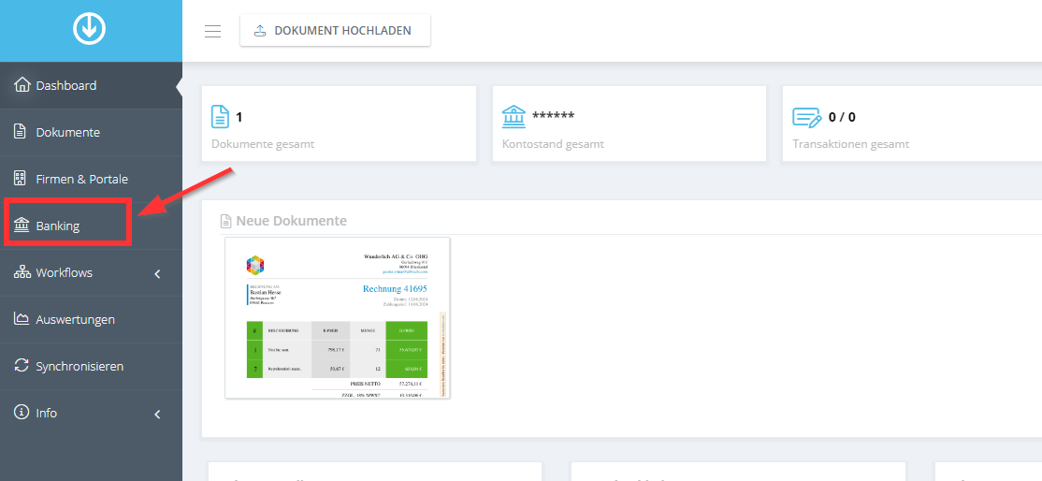Click the Kontostand gesamt label
The width and height of the screenshot is (1042, 481).
pos(553,144)
